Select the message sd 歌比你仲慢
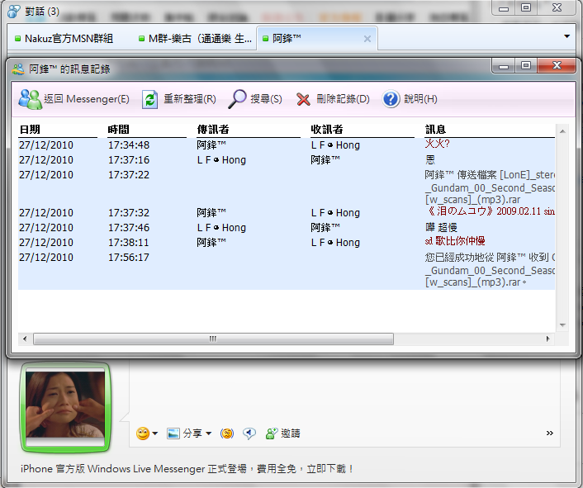Viewport: 583px width, 488px height. (x=455, y=241)
